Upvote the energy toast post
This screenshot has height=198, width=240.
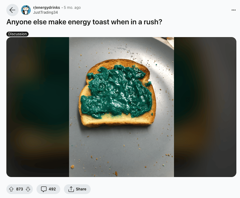click(x=11, y=189)
